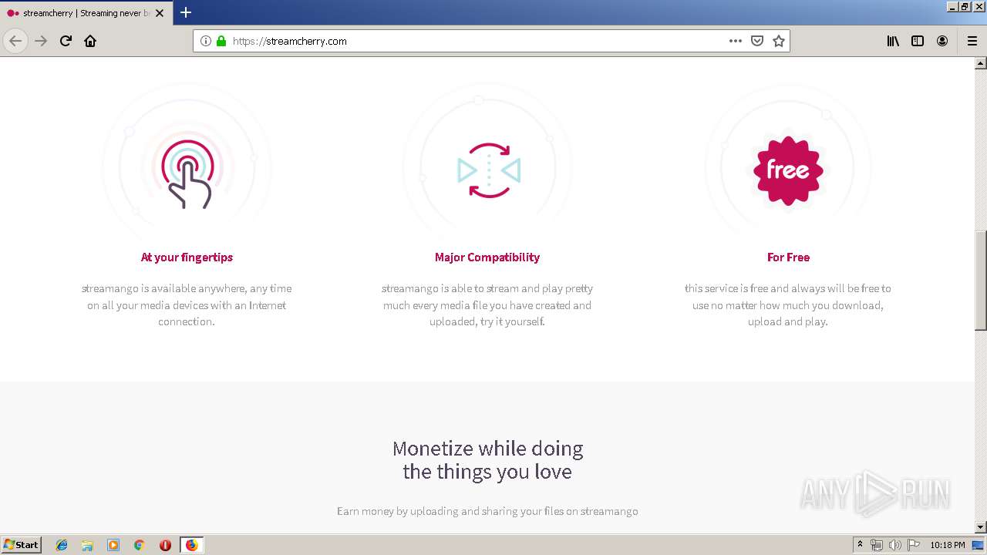The image size is (987, 555).
Task: Click the 10:18 PM clock
Action: coord(948,545)
